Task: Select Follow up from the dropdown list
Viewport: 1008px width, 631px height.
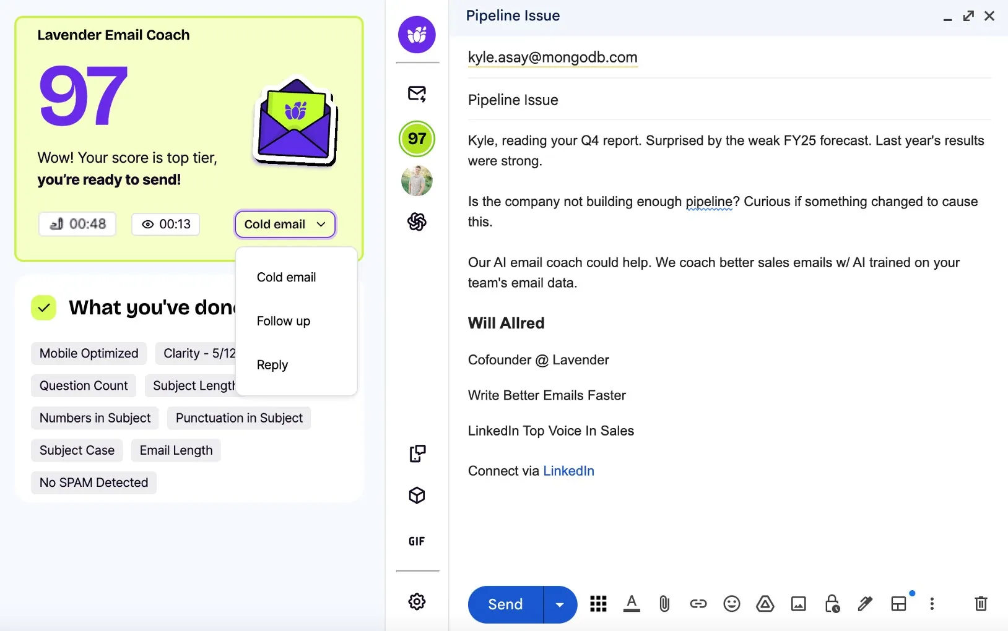Action: [284, 321]
